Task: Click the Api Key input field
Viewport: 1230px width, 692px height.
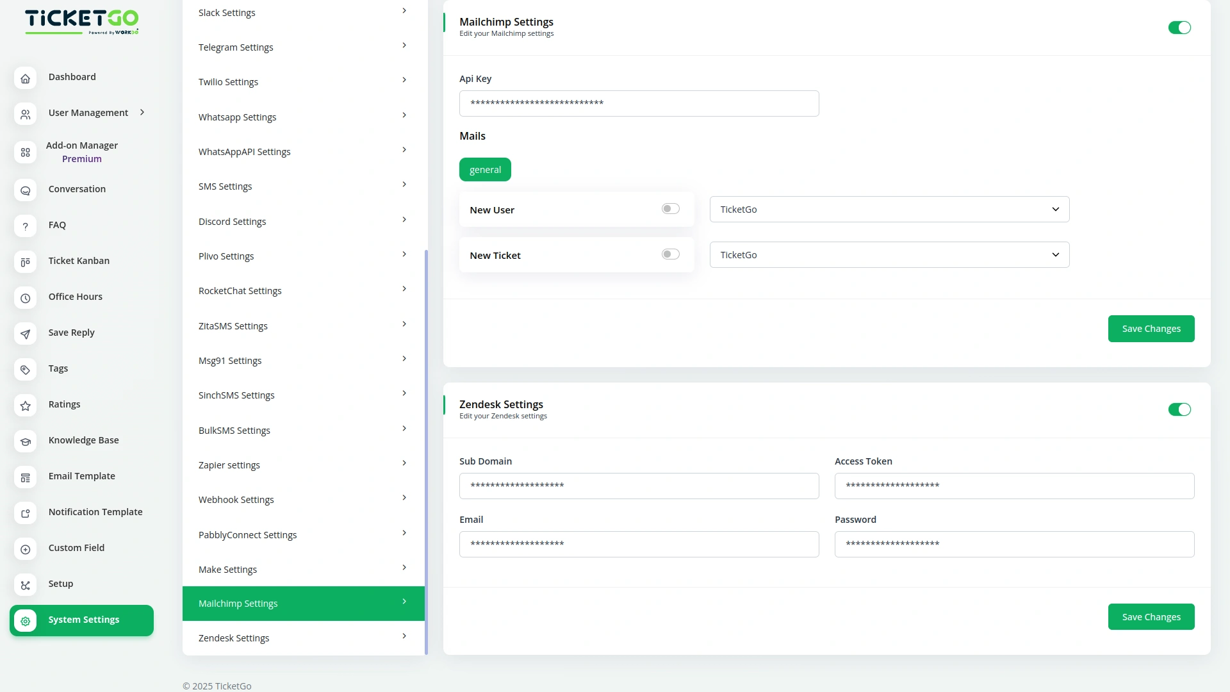Action: coord(639,103)
